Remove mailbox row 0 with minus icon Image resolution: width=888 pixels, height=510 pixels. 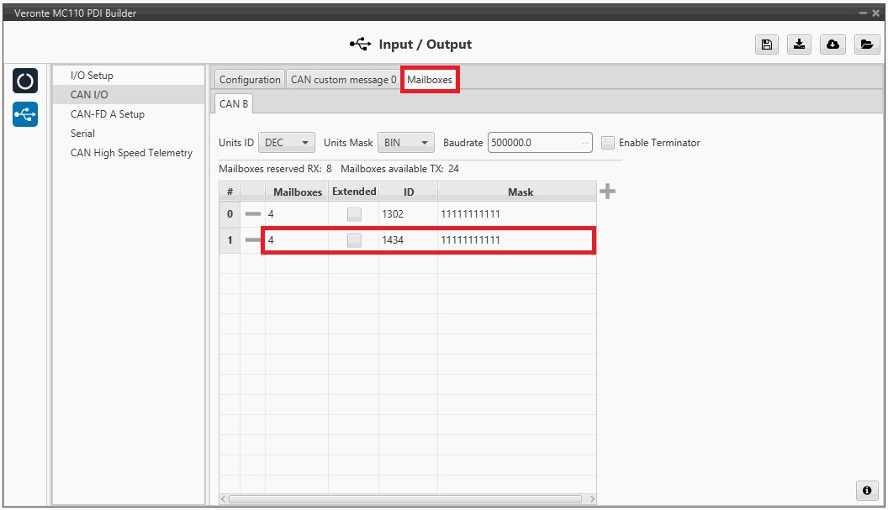pyautogui.click(x=252, y=214)
